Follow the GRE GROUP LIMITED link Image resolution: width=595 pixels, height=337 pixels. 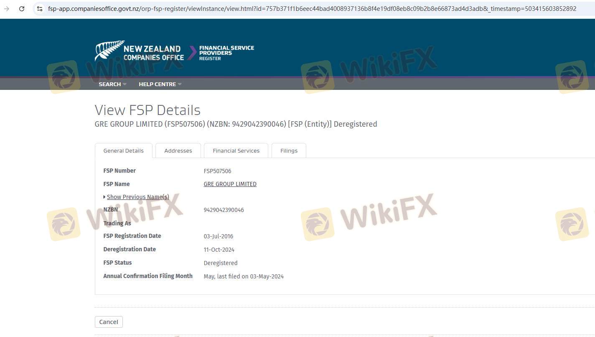tap(230, 184)
